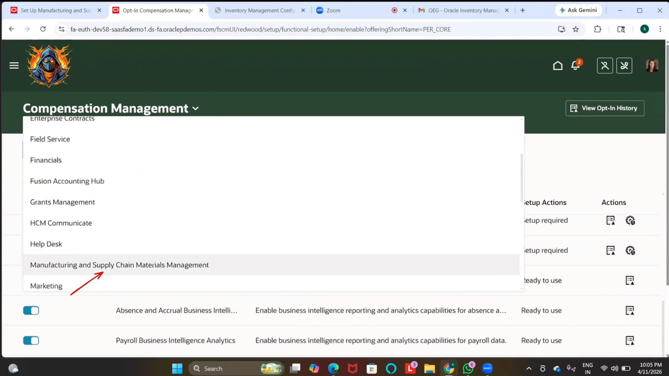669x376 pixels.
Task: Click the address bar URL
Action: click(260, 29)
